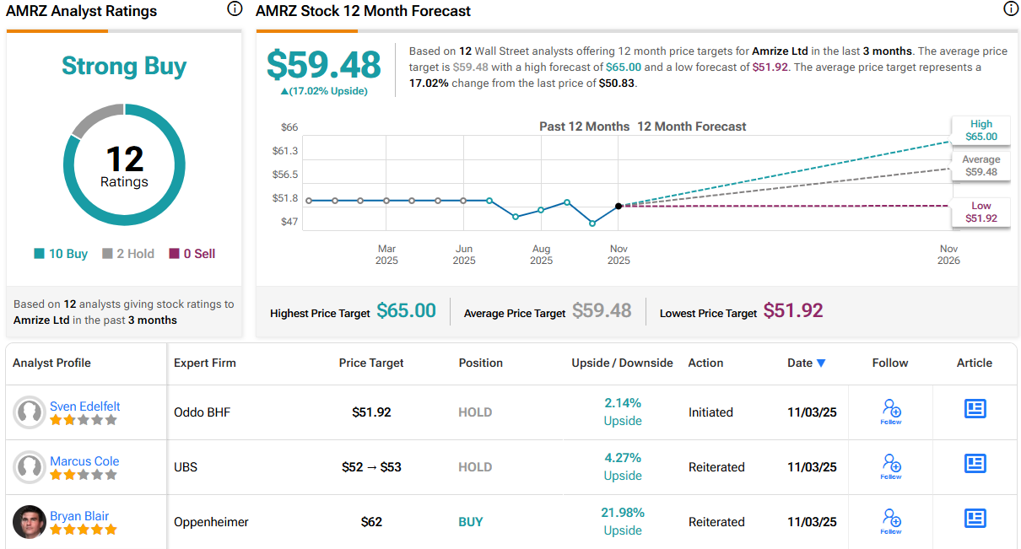Screen dimensions: 1021x549
Task: Sort table by Date column arrow
Action: [x=821, y=363]
